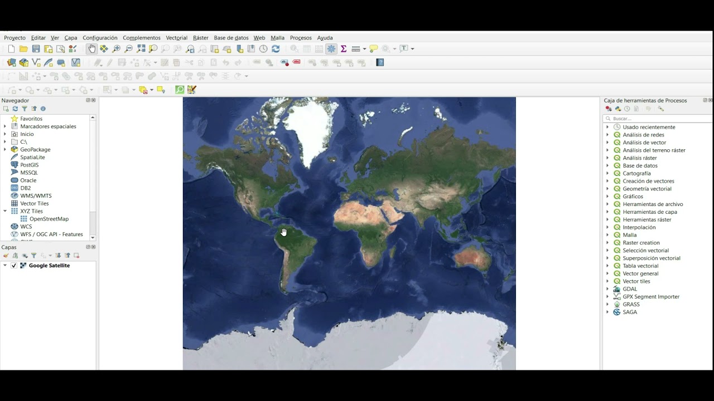The width and height of the screenshot is (714, 401).
Task: Click the New GeoPackage Layer icon
Action: [x=24, y=62]
